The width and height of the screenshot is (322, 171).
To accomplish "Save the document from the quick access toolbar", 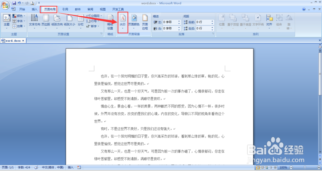I will point(14,3).
